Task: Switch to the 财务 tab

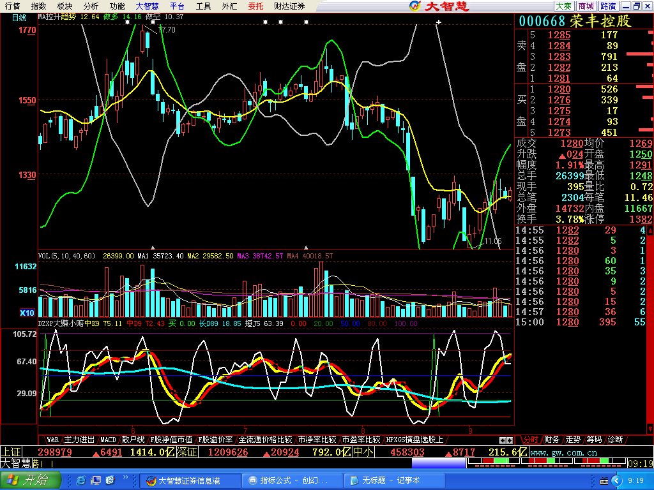Action: click(551, 440)
